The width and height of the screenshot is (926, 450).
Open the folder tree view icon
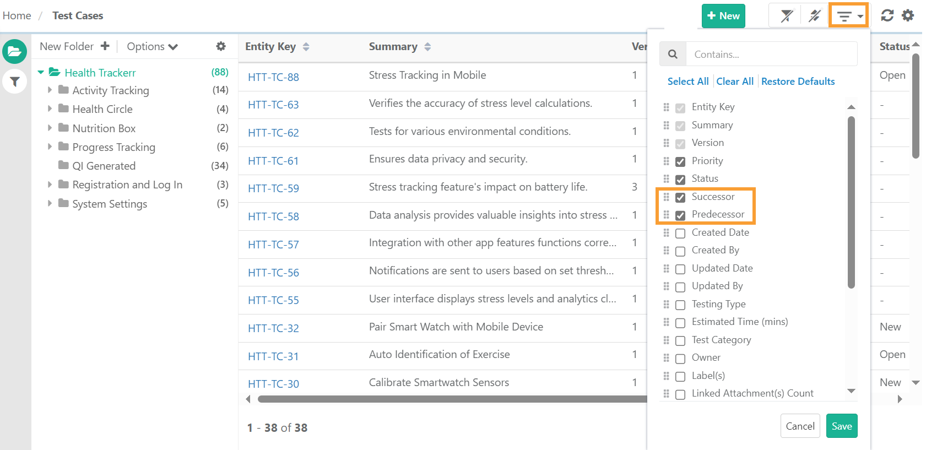click(x=15, y=52)
